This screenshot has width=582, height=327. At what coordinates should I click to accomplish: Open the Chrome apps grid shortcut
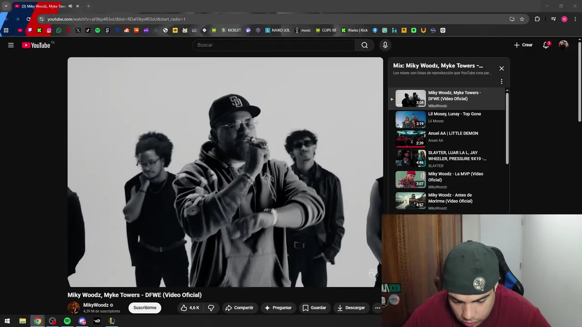tap(6, 30)
